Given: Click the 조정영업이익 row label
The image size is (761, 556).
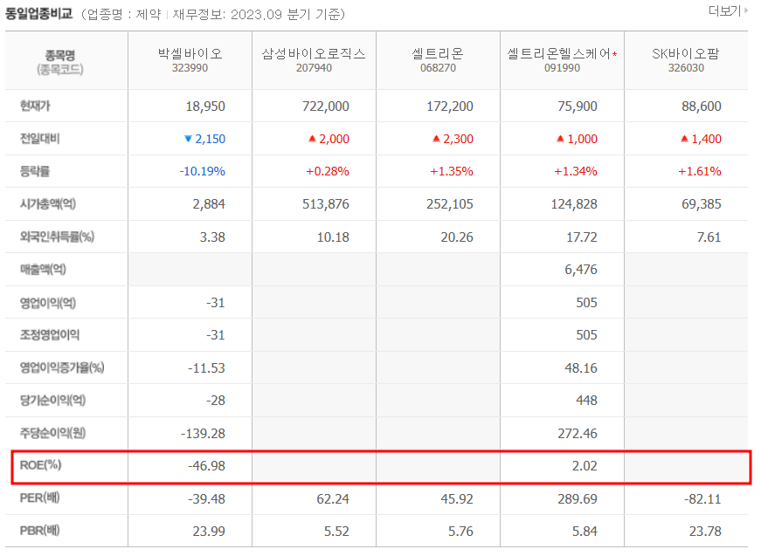Looking at the screenshot, I should (x=50, y=335).
